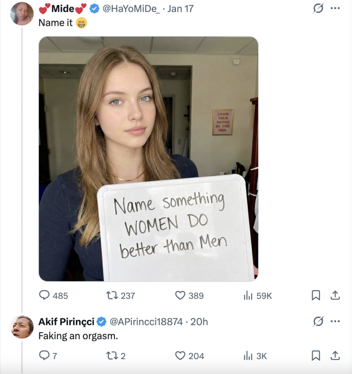
Task: Reply to Mide's tweet
Action: pyautogui.click(x=44, y=296)
